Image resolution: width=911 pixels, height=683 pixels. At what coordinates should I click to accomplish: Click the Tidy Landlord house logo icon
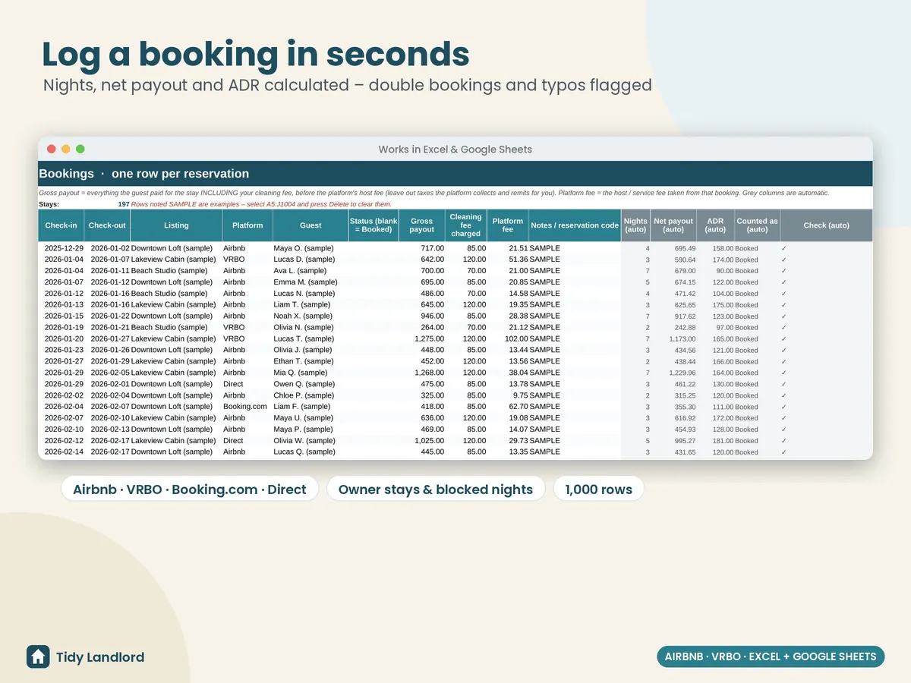tap(38, 656)
